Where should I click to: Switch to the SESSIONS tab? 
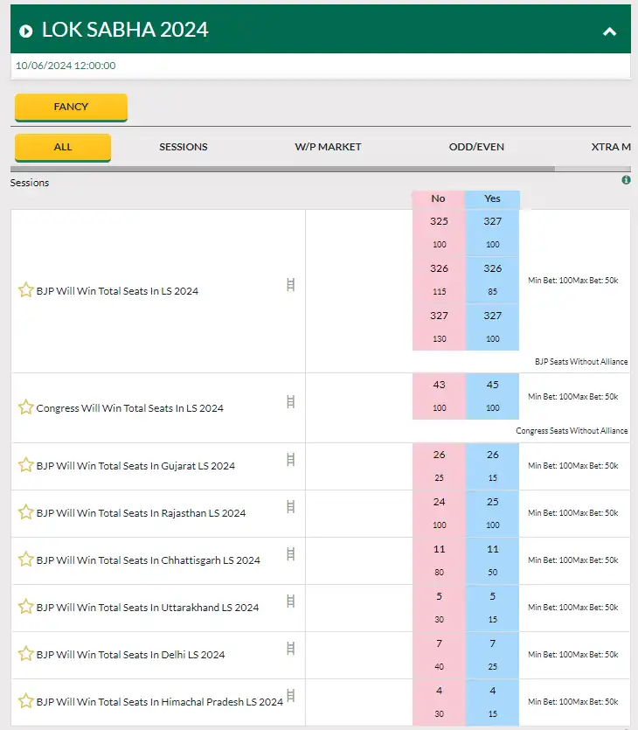click(184, 147)
